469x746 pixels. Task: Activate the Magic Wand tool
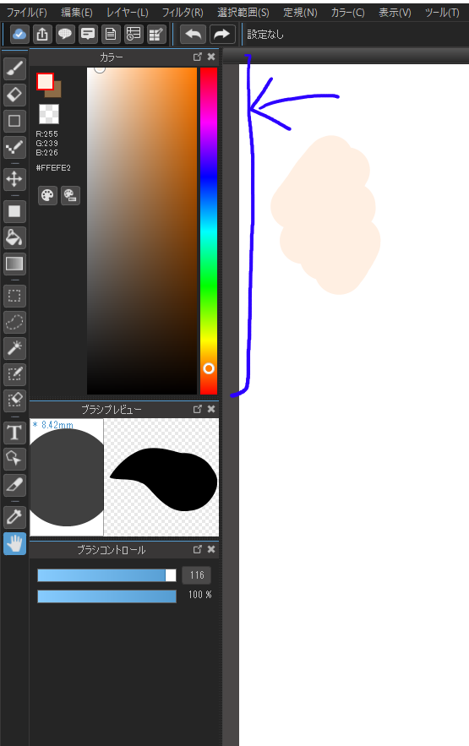coord(14,348)
